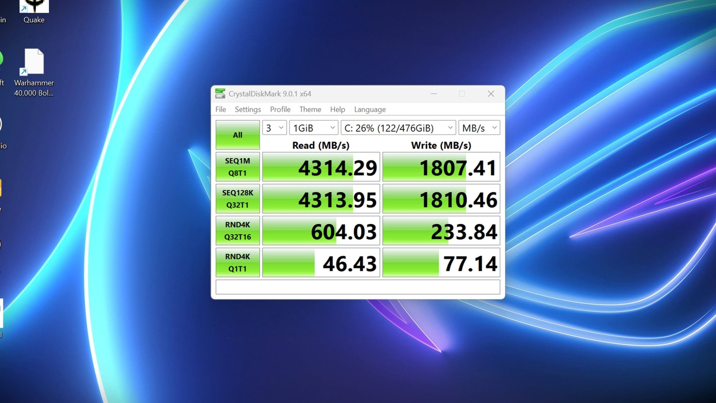The width and height of the screenshot is (716, 403).
Task: Change the MB/s unit dropdown
Action: (479, 128)
